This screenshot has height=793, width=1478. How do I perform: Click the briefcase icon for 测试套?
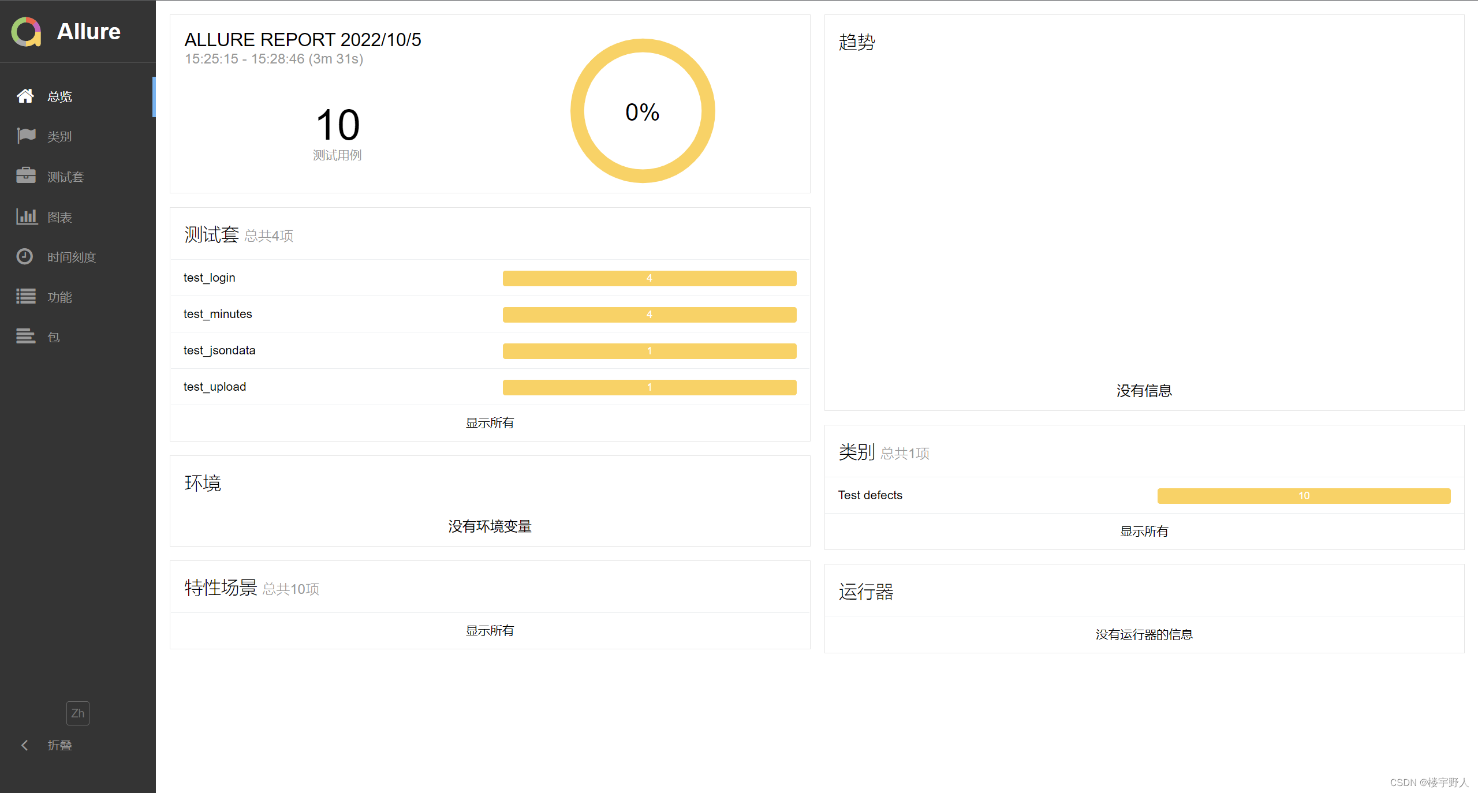(26, 176)
